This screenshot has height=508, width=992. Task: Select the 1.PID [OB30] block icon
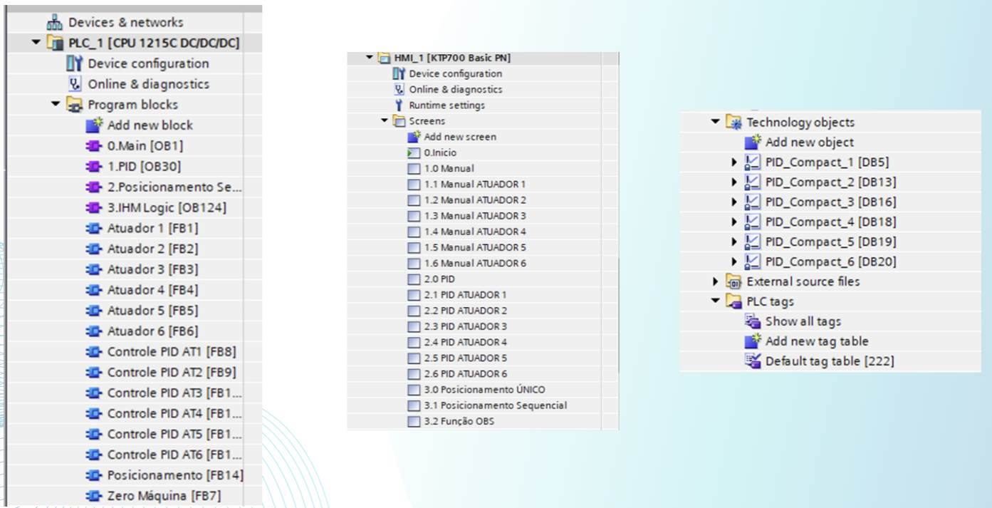point(94,167)
